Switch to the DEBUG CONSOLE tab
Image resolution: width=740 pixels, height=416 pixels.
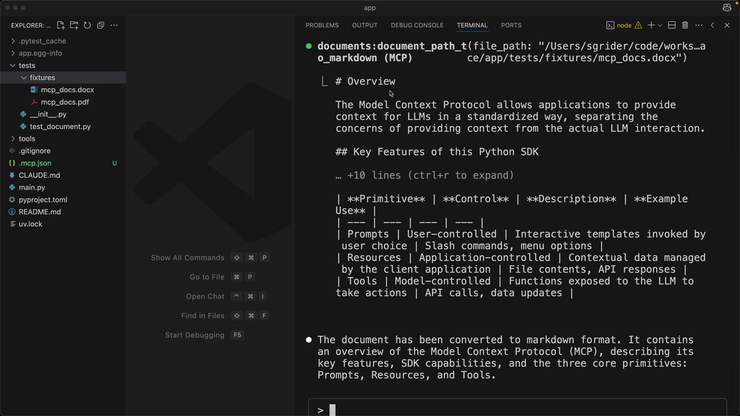417,25
